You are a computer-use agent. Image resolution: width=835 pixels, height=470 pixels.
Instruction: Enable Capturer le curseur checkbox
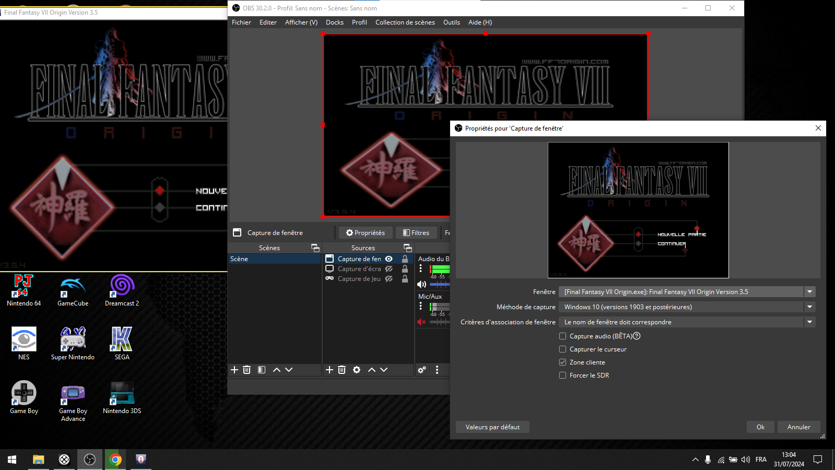click(x=562, y=349)
